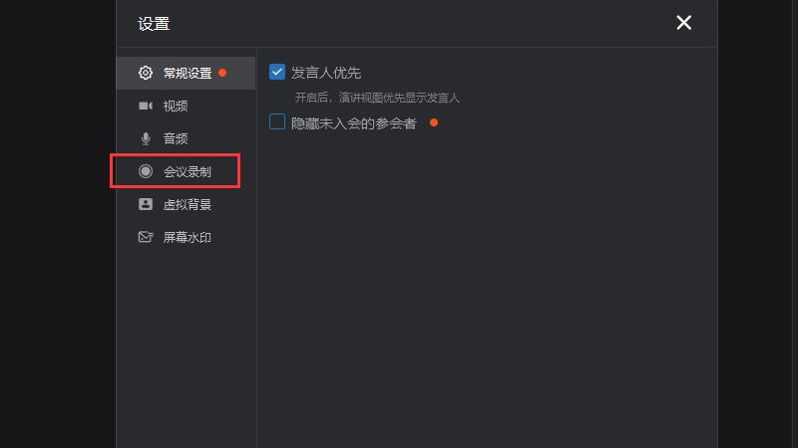Click the red dot beside 隐藏未入会的参会者

pyautogui.click(x=434, y=122)
